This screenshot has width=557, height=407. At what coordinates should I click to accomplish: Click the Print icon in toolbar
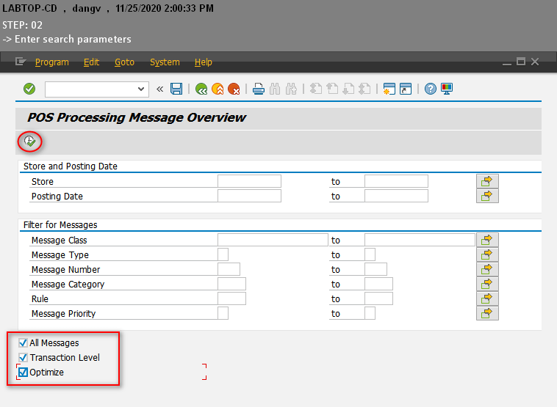click(259, 89)
